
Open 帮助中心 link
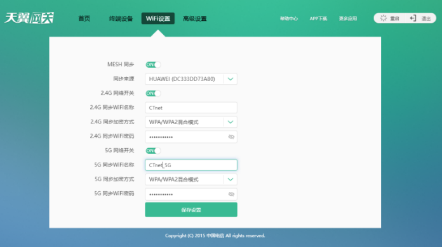(x=289, y=18)
